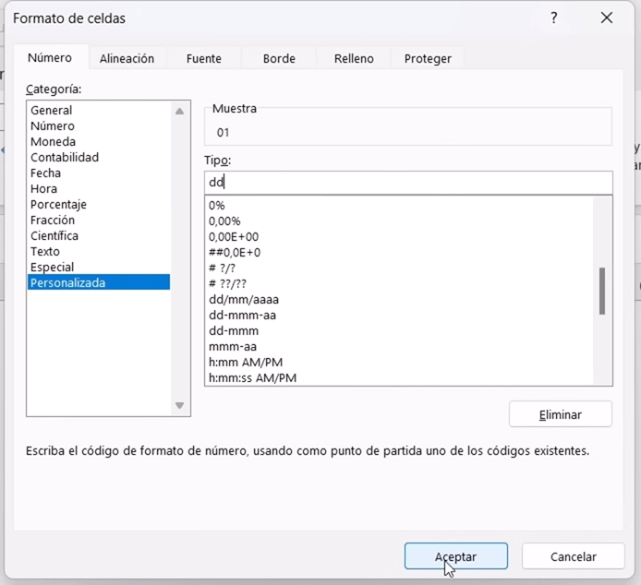Choose the mmm-aa format
641x585 pixels.
click(399, 346)
